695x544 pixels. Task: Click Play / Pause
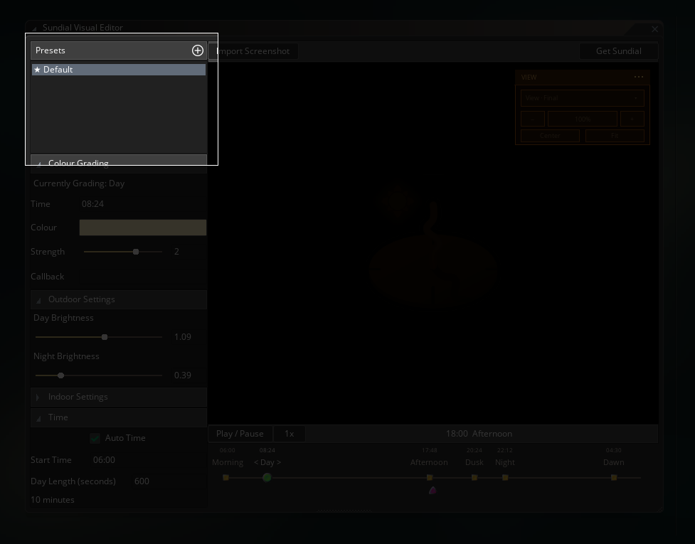240,434
